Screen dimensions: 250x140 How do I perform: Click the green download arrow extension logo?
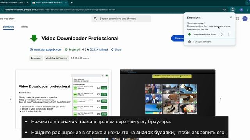tap(34, 38)
